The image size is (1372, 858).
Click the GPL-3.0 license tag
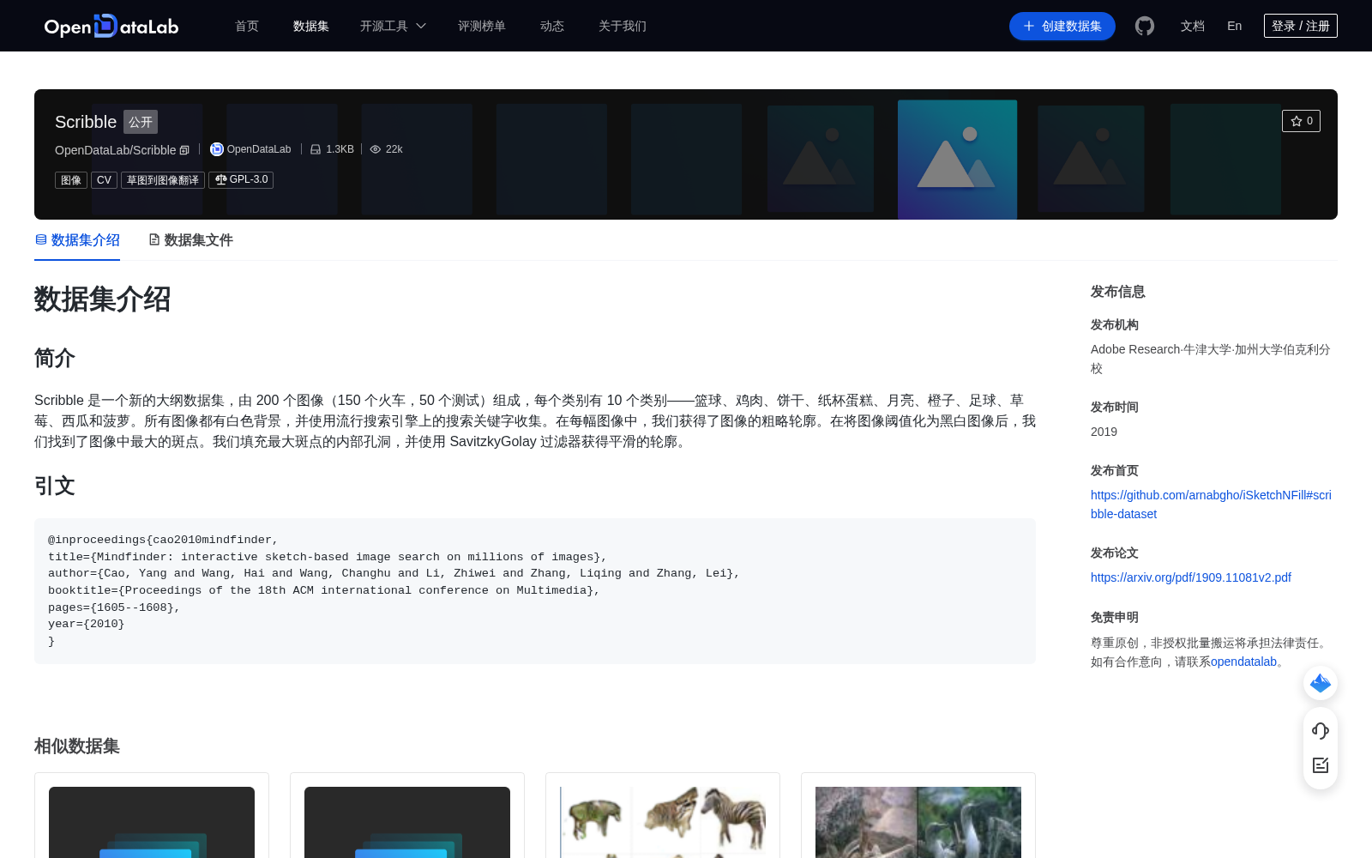point(241,180)
